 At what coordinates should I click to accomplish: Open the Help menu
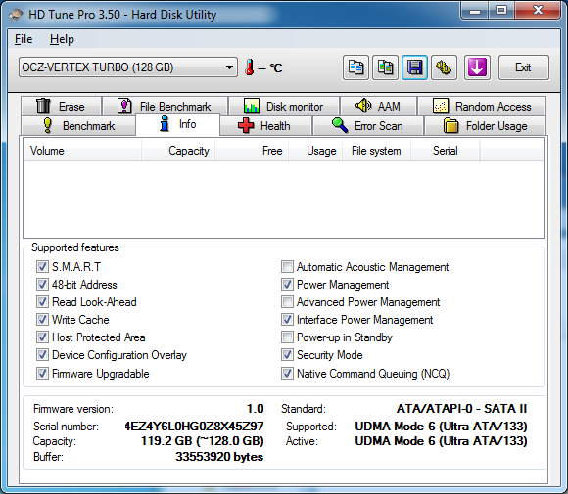(62, 39)
